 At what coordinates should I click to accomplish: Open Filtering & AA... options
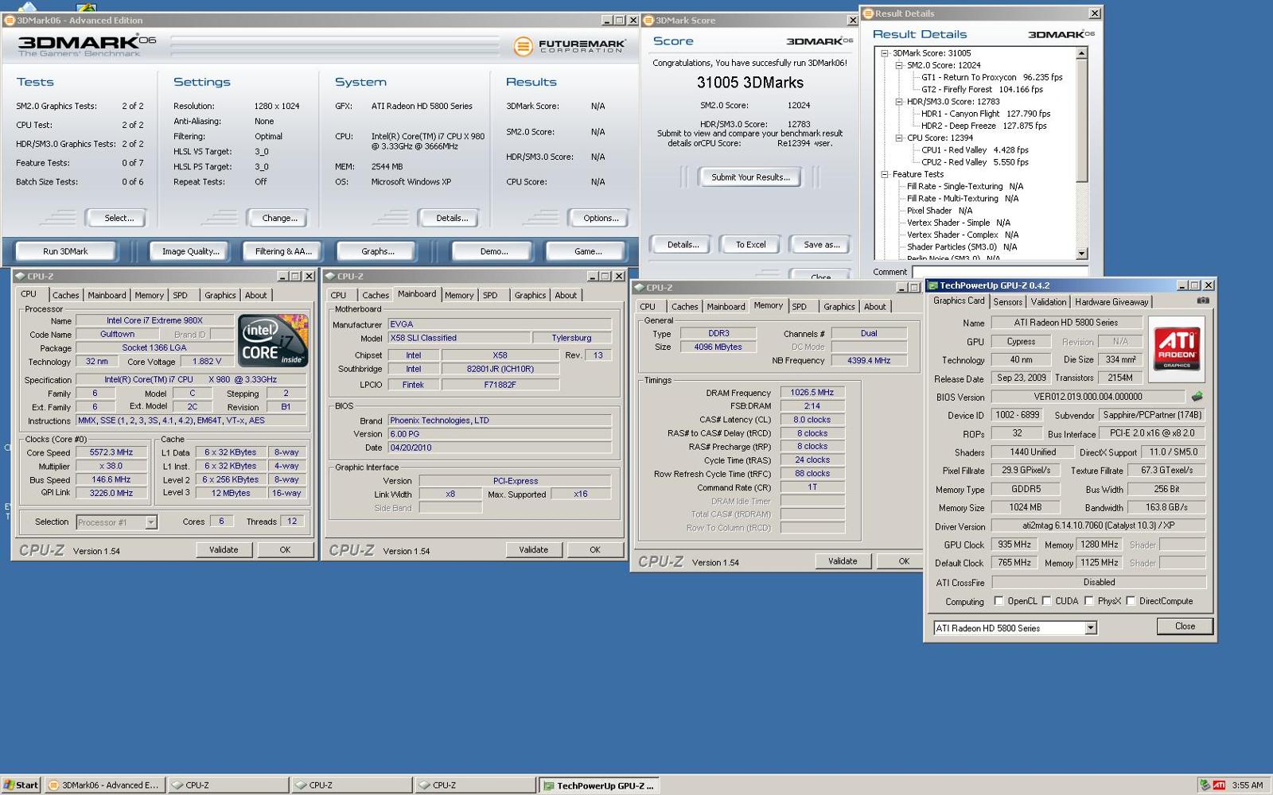coord(283,251)
